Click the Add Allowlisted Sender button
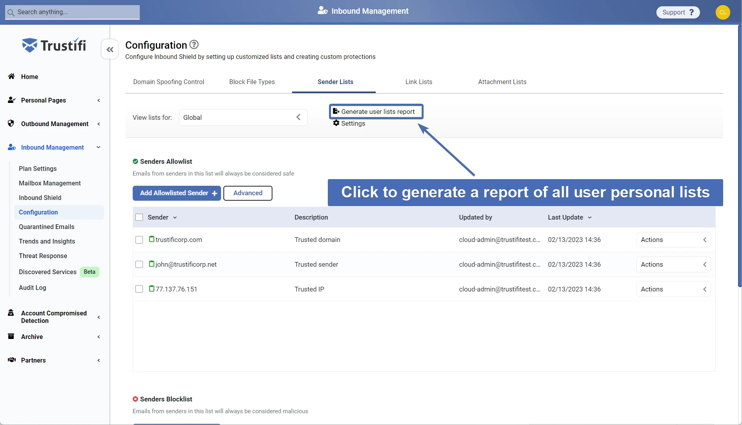Viewport: 742px width, 425px height. tap(177, 193)
